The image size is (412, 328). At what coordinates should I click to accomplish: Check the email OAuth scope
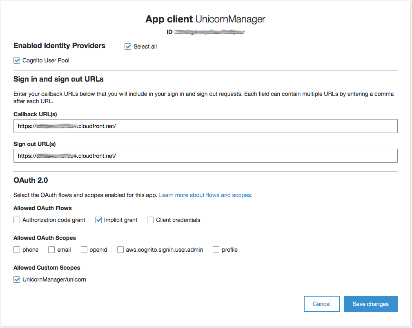(x=51, y=250)
